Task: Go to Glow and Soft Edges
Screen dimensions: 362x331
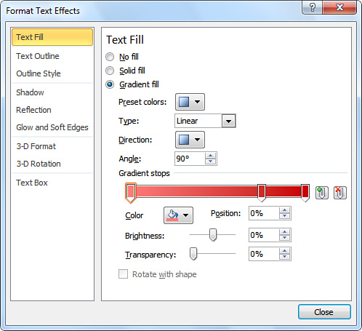Action: click(52, 127)
